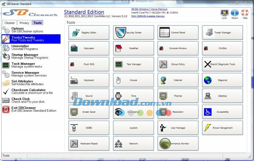This screenshot has height=161, width=254.
Task: Run ChkDsk tool
Action: 222,48
